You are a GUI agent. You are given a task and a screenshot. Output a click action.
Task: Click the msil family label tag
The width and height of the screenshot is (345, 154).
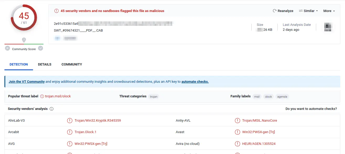pos(257,97)
